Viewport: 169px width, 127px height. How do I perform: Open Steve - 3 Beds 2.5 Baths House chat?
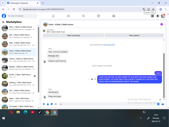click(x=19, y=28)
